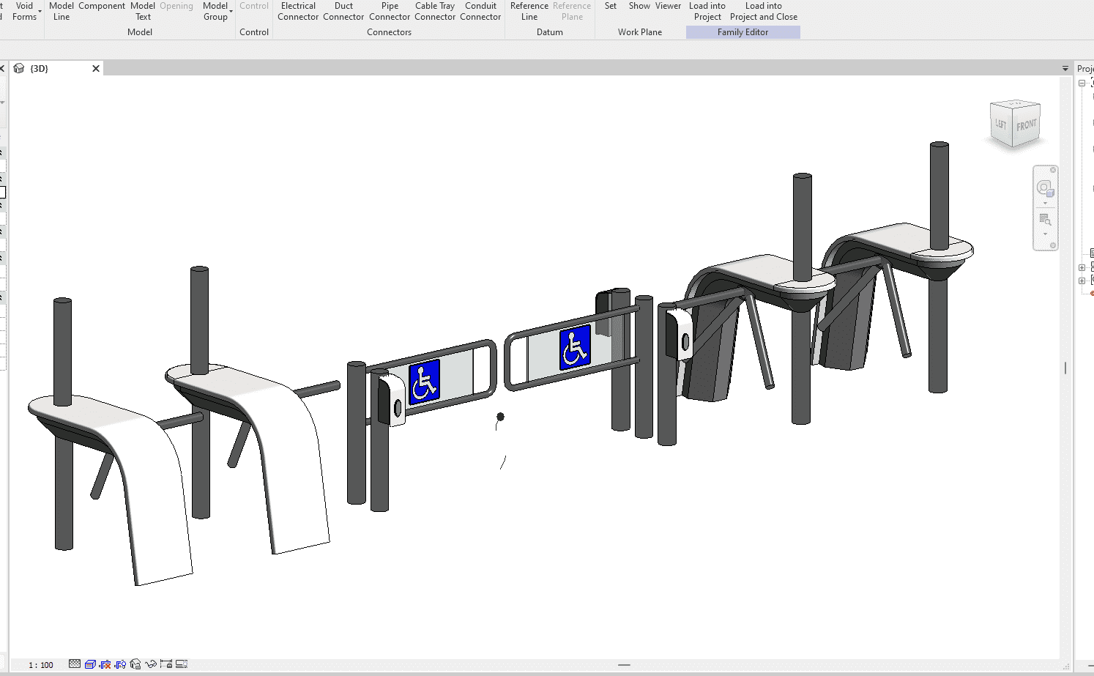The height and width of the screenshot is (676, 1094).
Task: Open navigation bar customize menu button
Action: 1053,245
